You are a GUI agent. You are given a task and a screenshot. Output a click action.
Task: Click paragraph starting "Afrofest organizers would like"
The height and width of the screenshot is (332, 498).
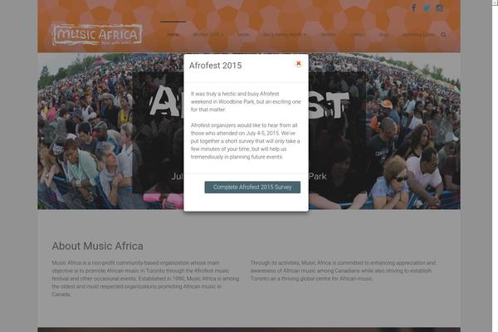[x=246, y=141]
